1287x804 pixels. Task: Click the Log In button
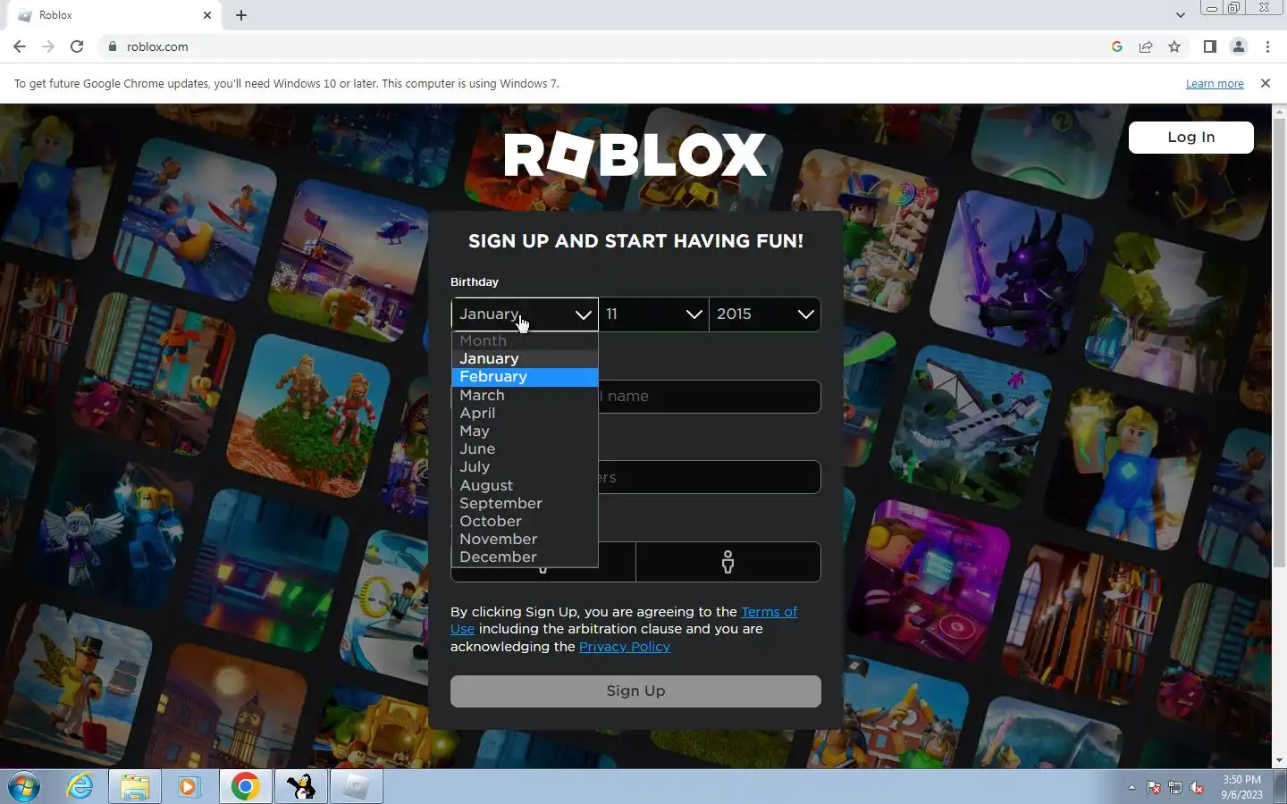[1190, 137]
